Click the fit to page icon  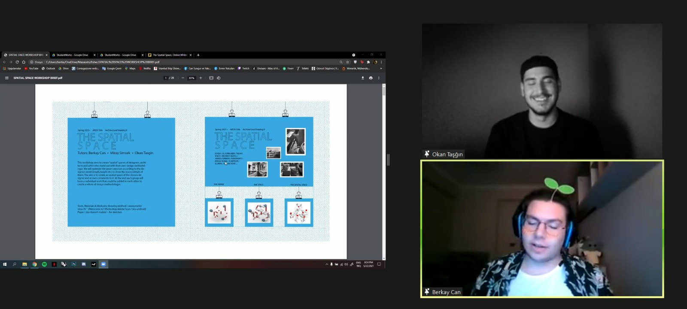(211, 78)
